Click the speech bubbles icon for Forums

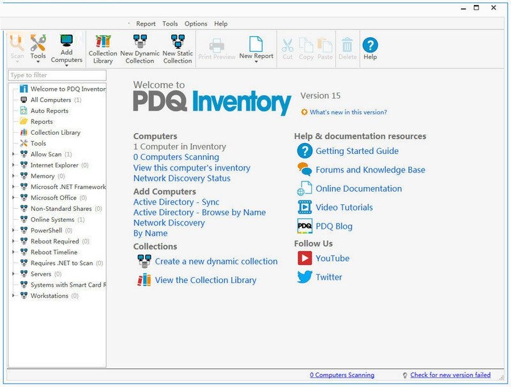tap(305, 169)
